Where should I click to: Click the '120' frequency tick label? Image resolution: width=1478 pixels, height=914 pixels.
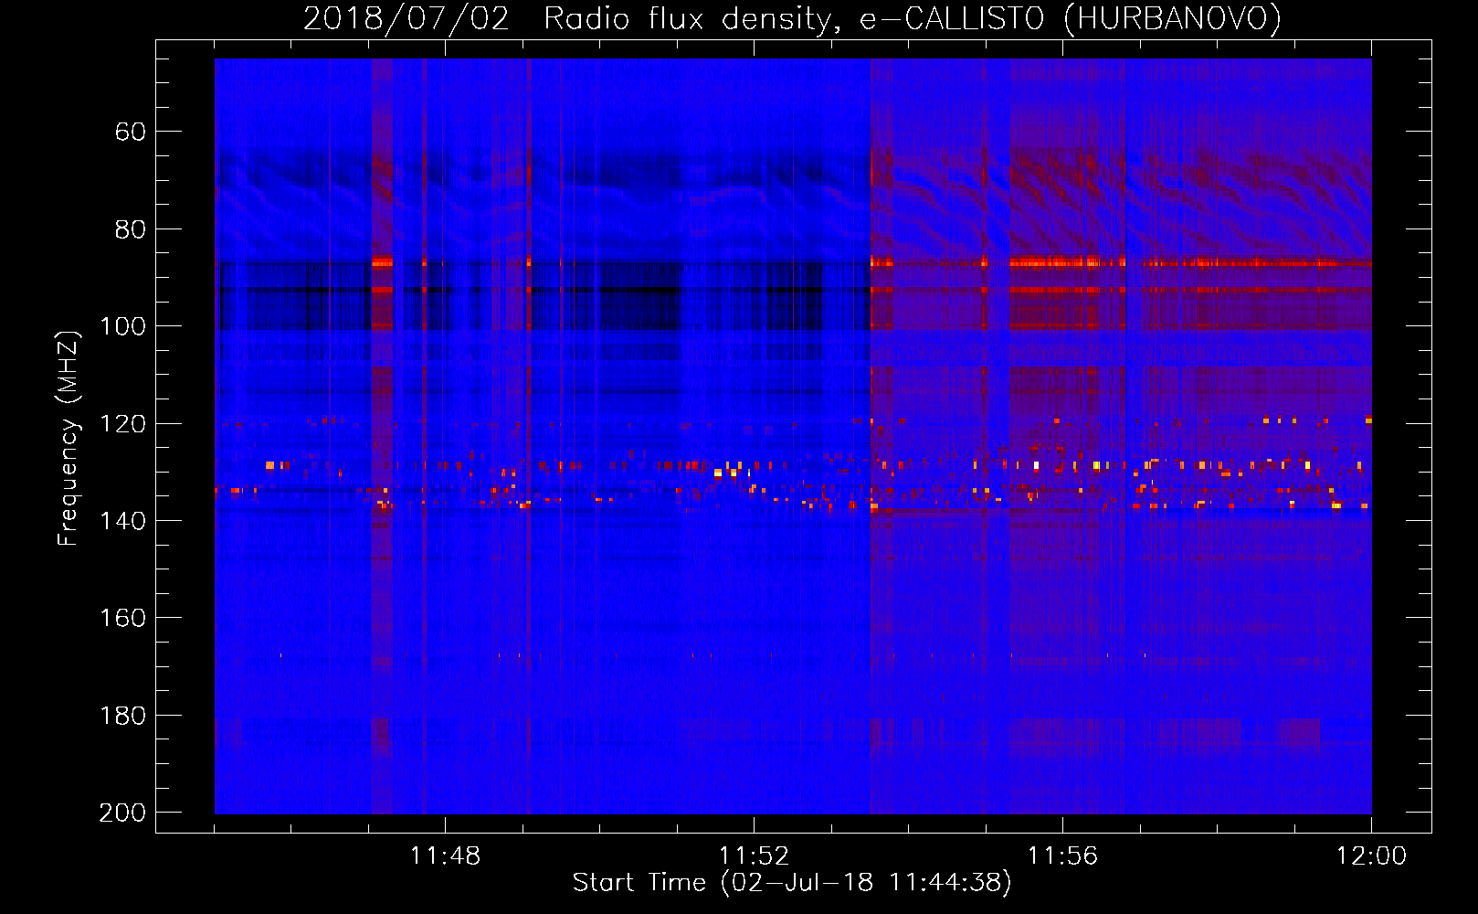coord(123,424)
